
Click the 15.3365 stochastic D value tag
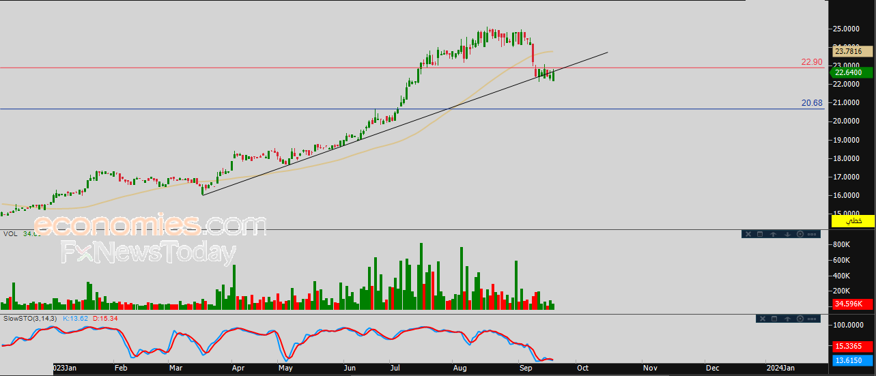coord(852,346)
